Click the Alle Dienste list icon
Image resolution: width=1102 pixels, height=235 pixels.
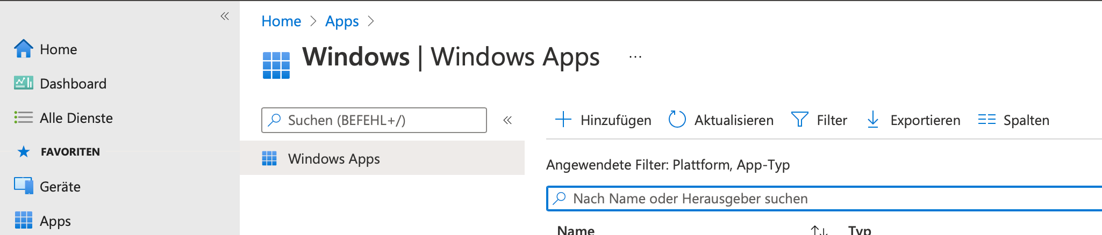(23, 117)
